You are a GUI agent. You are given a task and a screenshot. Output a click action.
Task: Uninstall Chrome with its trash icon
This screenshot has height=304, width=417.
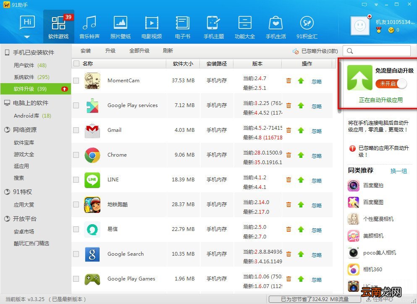pyautogui.click(x=288, y=155)
